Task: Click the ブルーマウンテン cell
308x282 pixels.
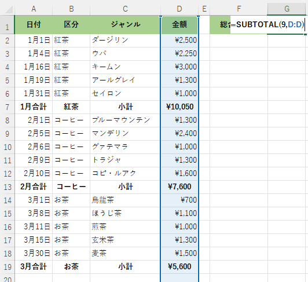Action: [125, 120]
